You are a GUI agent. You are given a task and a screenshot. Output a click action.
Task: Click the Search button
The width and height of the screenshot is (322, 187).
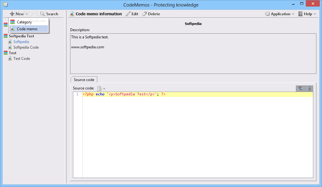[x=49, y=14]
